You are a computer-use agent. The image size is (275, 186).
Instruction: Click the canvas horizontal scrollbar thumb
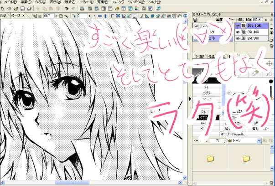pos(72,182)
